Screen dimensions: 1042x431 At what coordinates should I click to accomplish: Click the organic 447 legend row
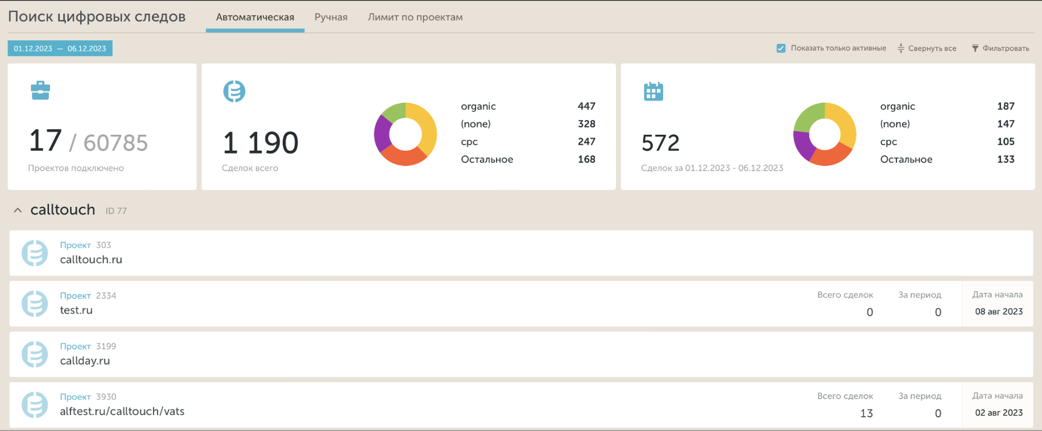pyautogui.click(x=528, y=106)
